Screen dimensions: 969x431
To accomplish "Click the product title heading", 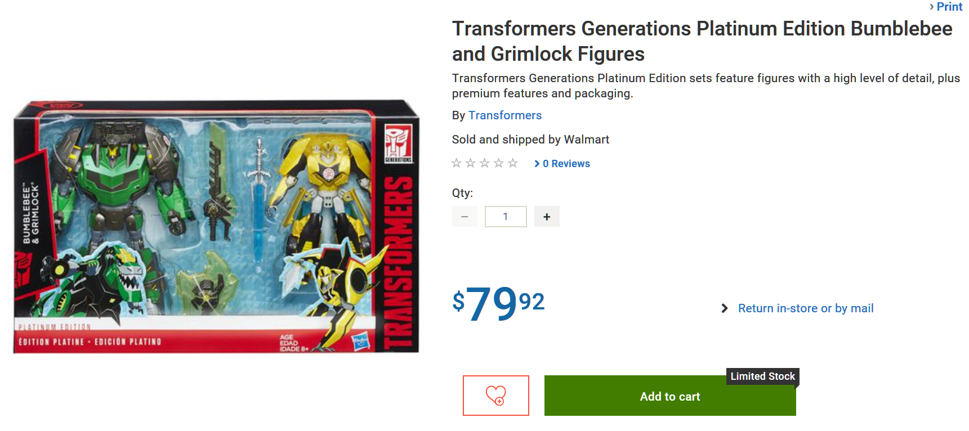I will 702,41.
